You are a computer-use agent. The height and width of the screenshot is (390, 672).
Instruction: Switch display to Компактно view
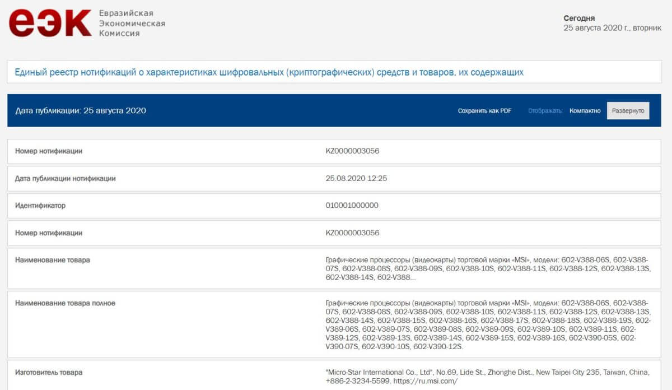(585, 111)
